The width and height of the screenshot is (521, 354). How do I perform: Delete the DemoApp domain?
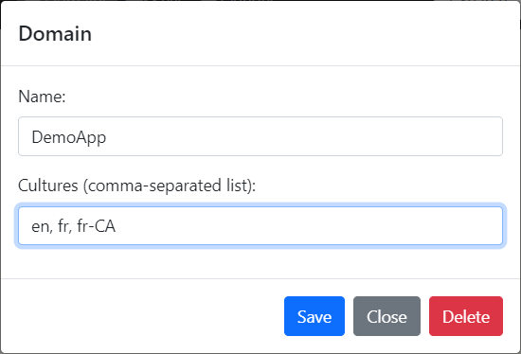click(466, 316)
